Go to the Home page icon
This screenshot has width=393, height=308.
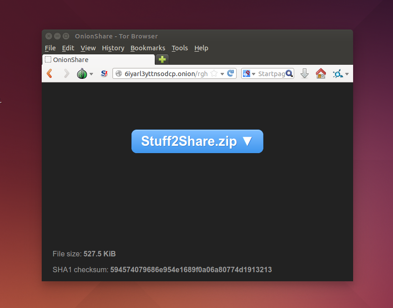pos(321,73)
